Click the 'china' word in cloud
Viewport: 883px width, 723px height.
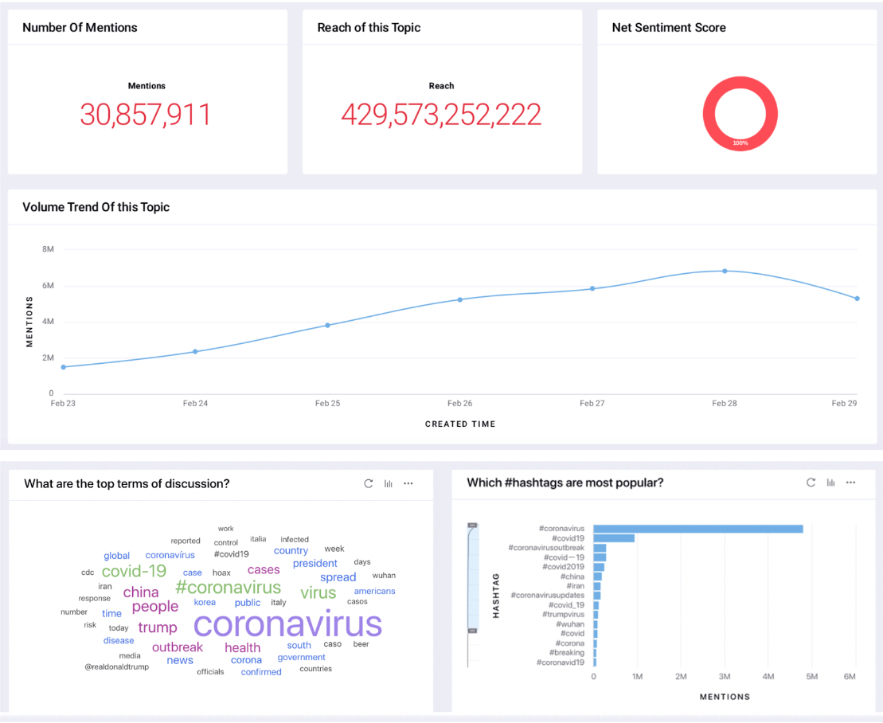pyautogui.click(x=141, y=592)
